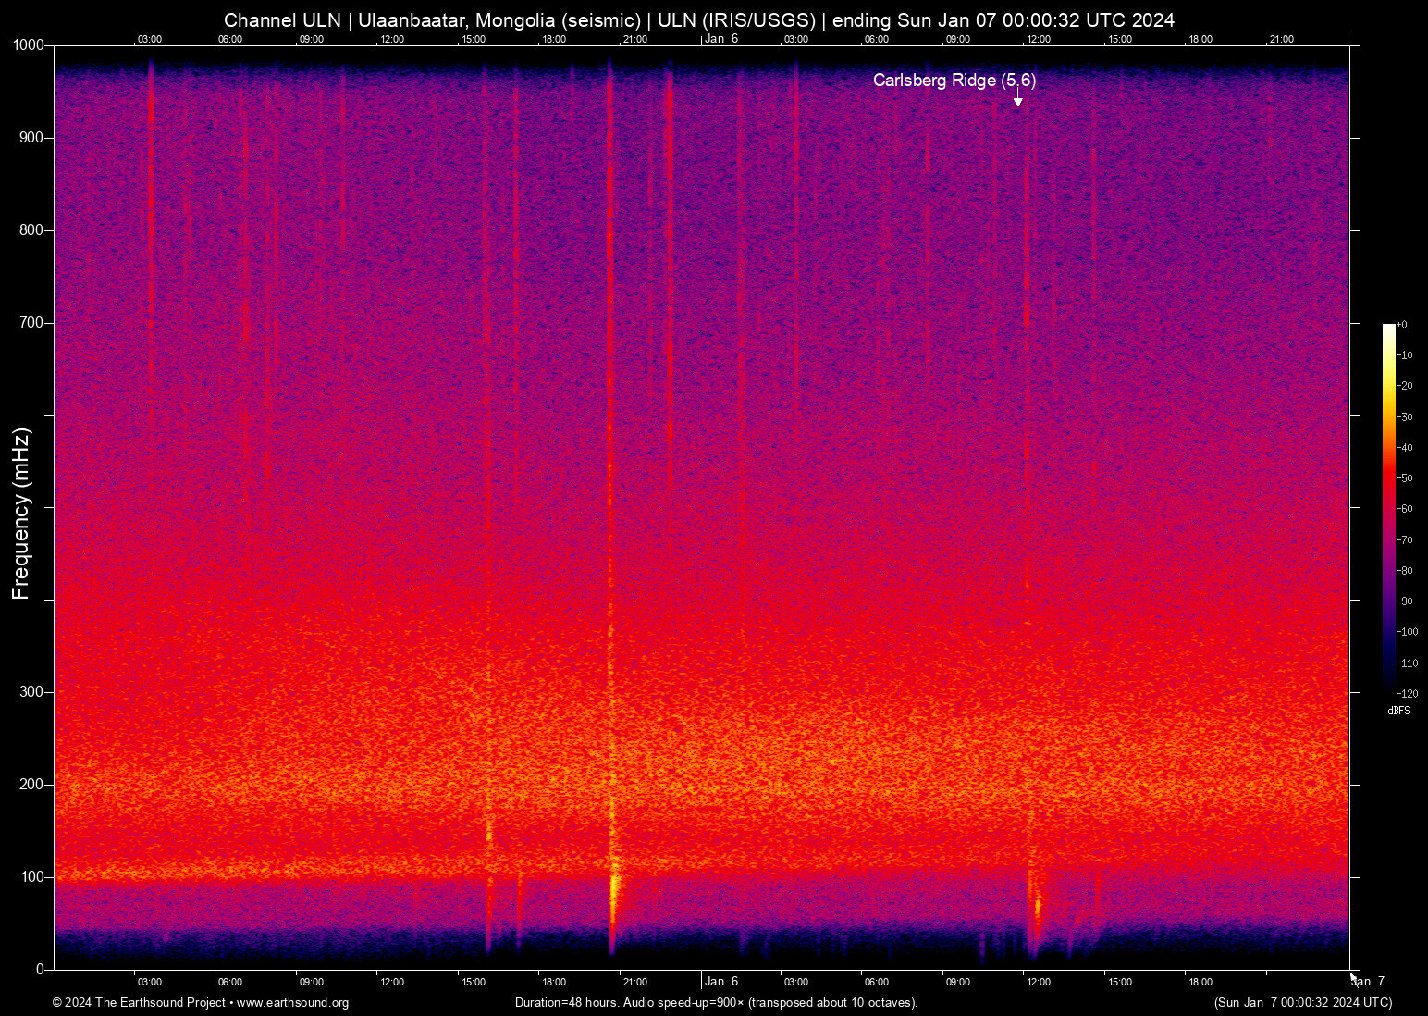Select the Frequency (mHz) axis label
This screenshot has width=1428, height=1016.
coord(20,513)
